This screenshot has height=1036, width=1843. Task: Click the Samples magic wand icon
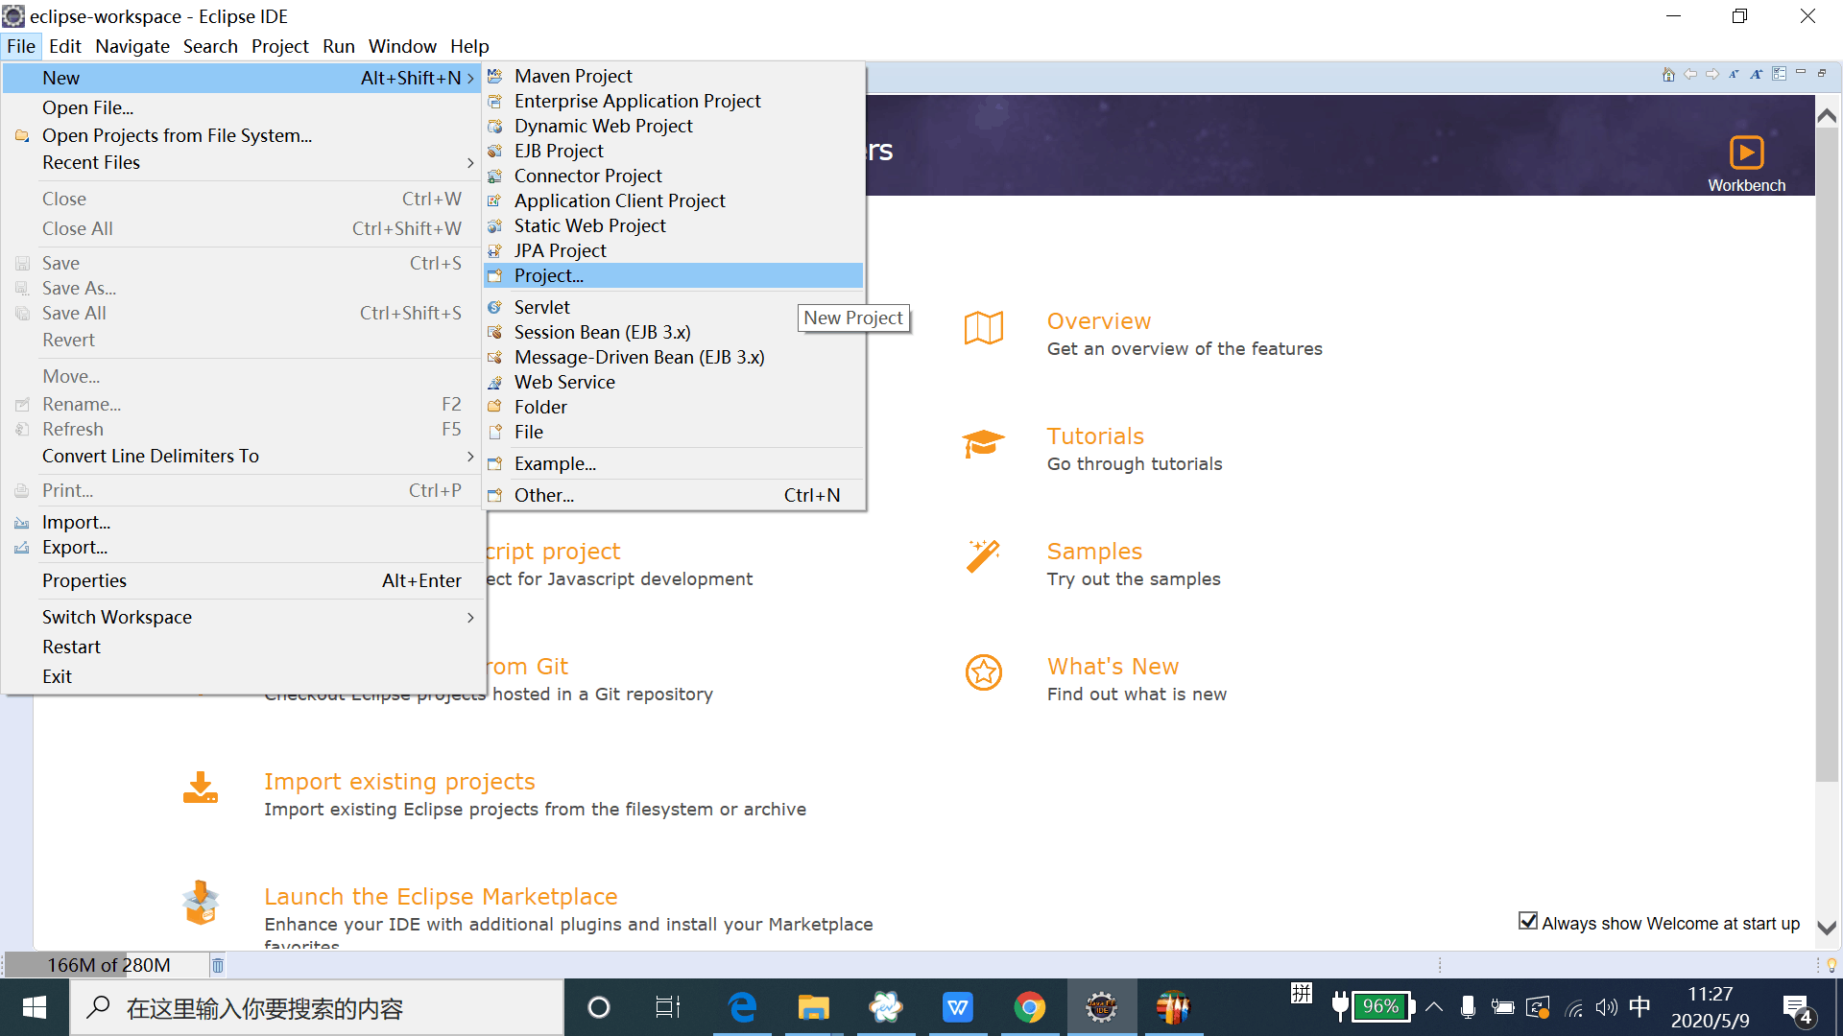[x=984, y=555]
